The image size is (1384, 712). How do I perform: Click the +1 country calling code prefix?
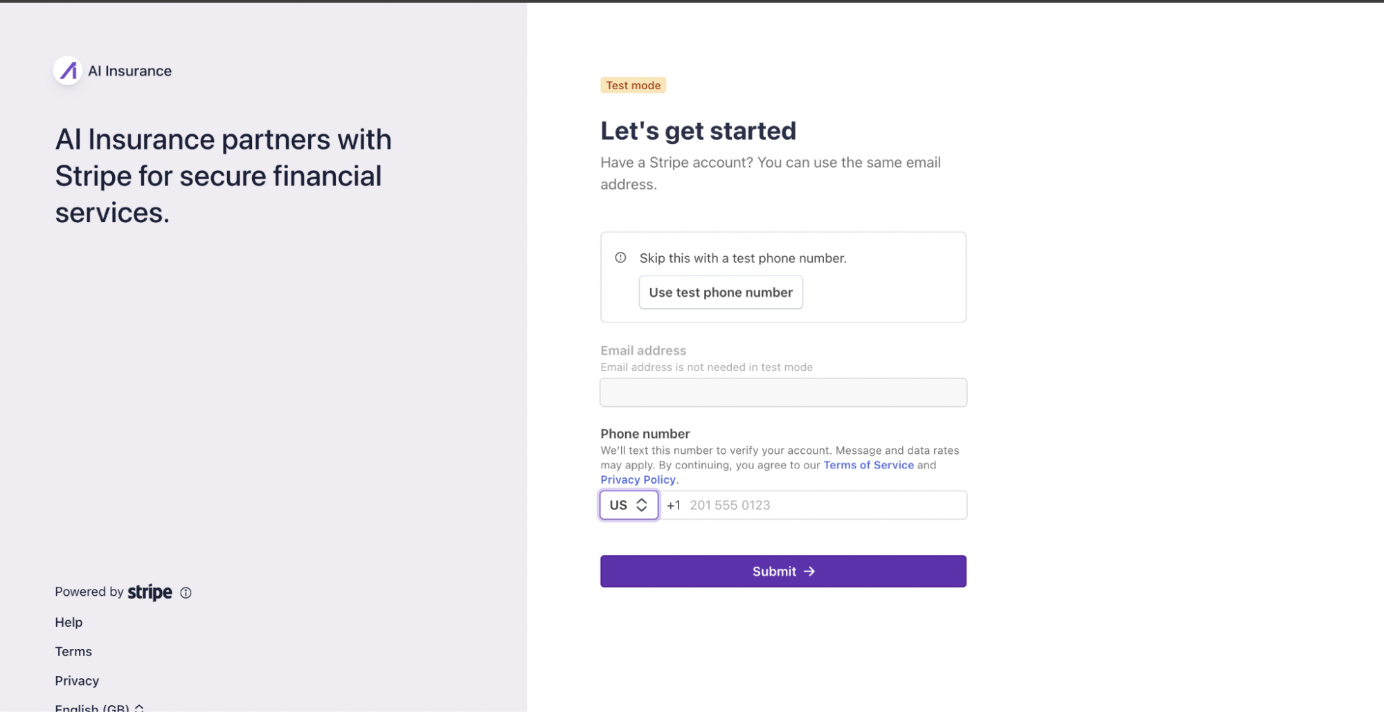pyautogui.click(x=673, y=505)
